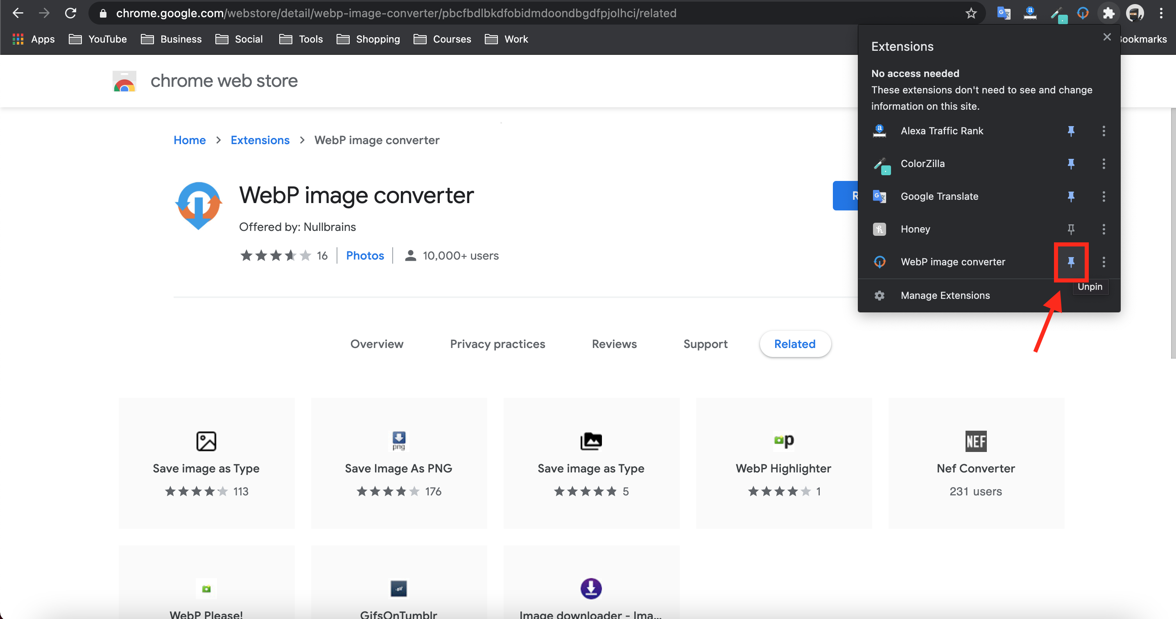
Task: Click the Extensions puzzle piece toolbar icon
Action: click(x=1108, y=13)
